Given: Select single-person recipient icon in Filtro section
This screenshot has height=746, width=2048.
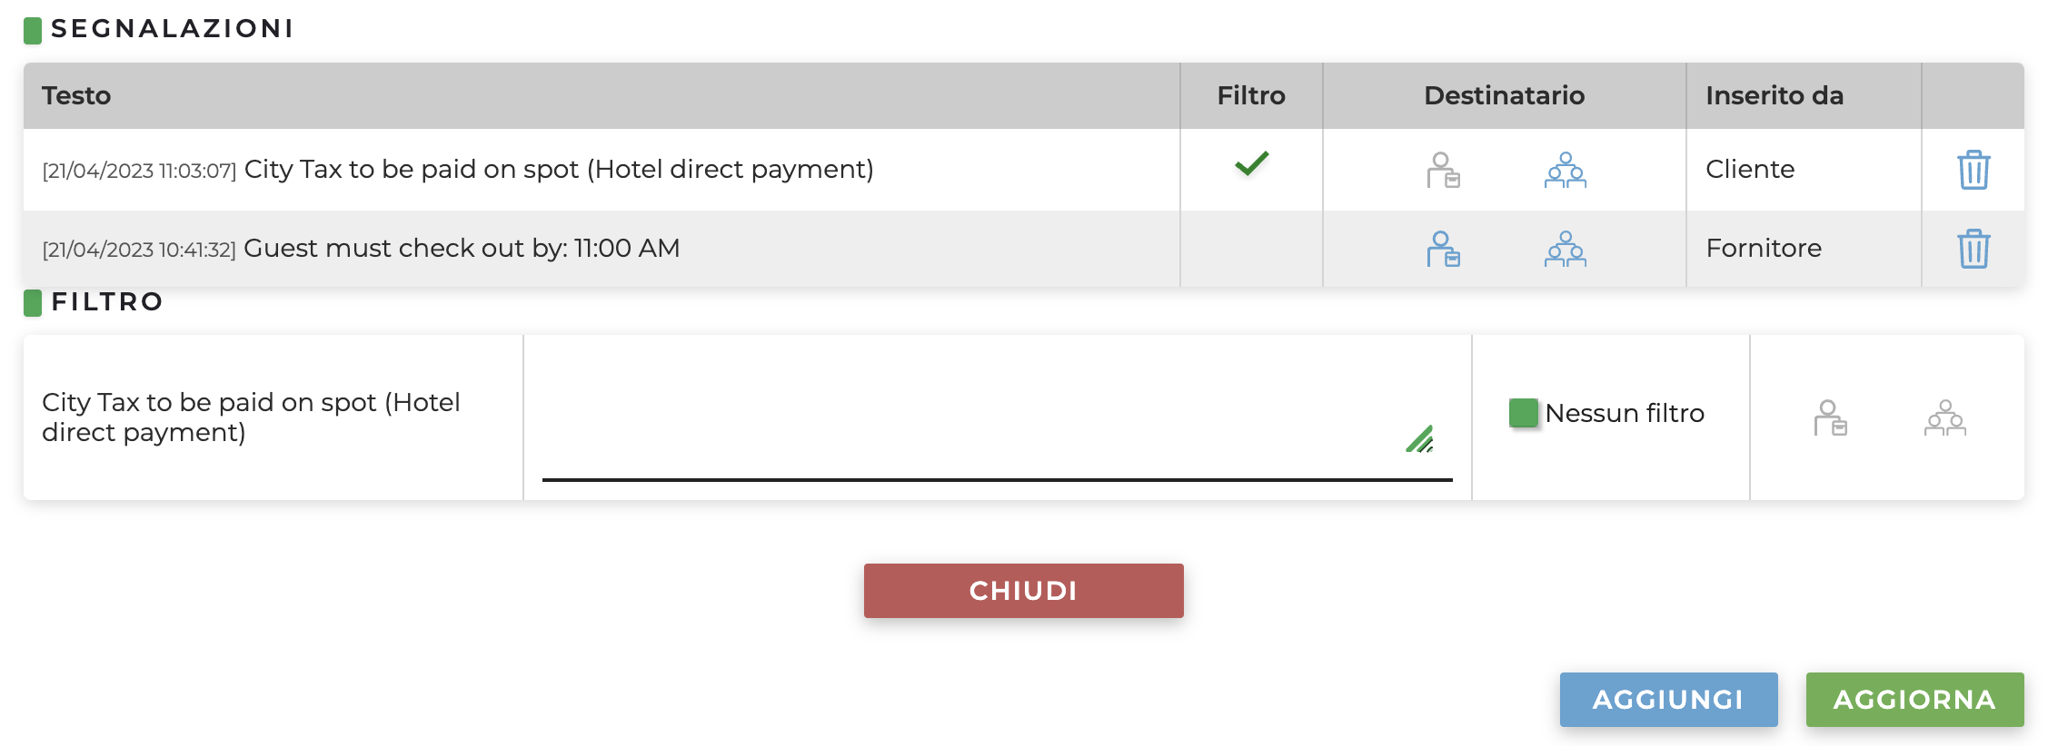Looking at the screenshot, I should (1830, 417).
